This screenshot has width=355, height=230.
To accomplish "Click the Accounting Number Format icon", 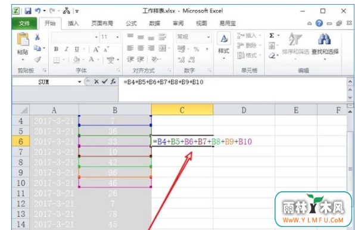I will pos(181,49).
